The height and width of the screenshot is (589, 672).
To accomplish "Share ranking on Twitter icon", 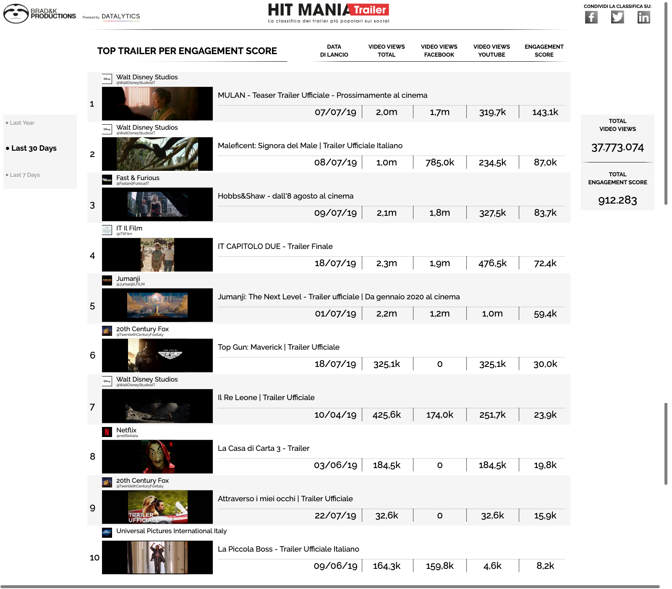I will coord(617,17).
